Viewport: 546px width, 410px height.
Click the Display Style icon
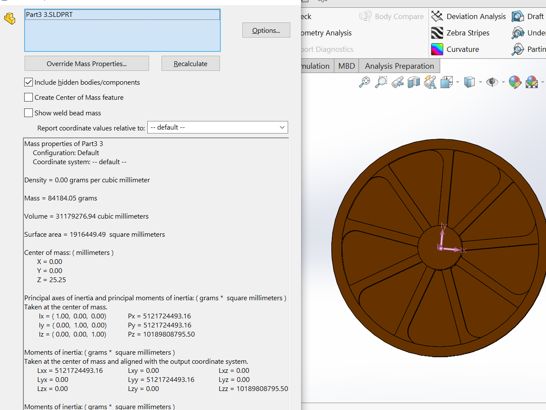point(469,82)
